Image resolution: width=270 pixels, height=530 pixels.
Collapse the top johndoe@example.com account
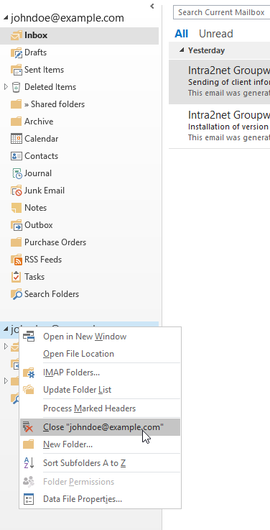[6, 18]
